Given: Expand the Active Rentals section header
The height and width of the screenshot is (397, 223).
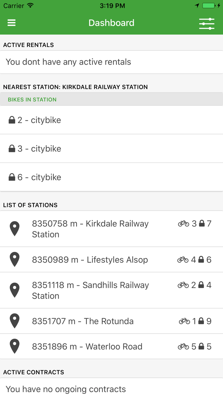Looking at the screenshot, I should (28, 45).
